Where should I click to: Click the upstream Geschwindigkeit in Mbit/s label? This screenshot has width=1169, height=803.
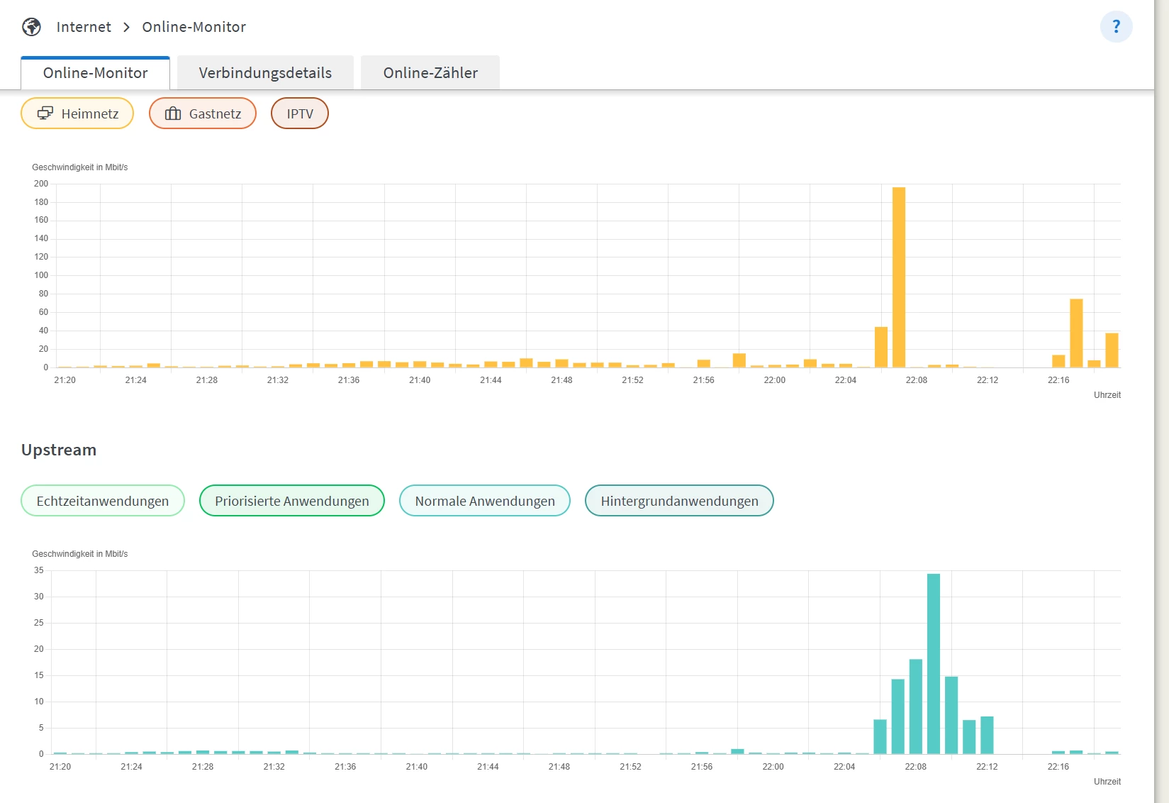[80, 554]
